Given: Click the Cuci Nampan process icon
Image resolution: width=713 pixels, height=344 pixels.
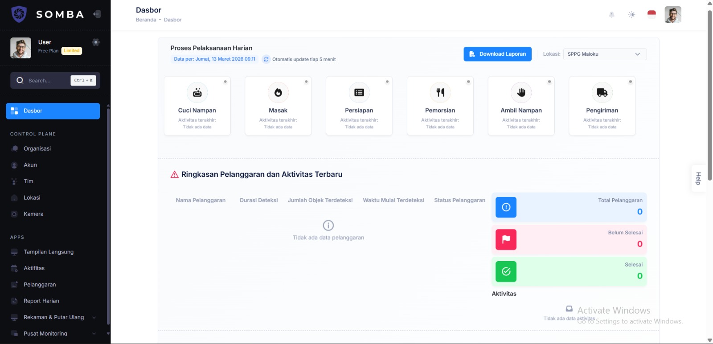Looking at the screenshot, I should [197, 93].
